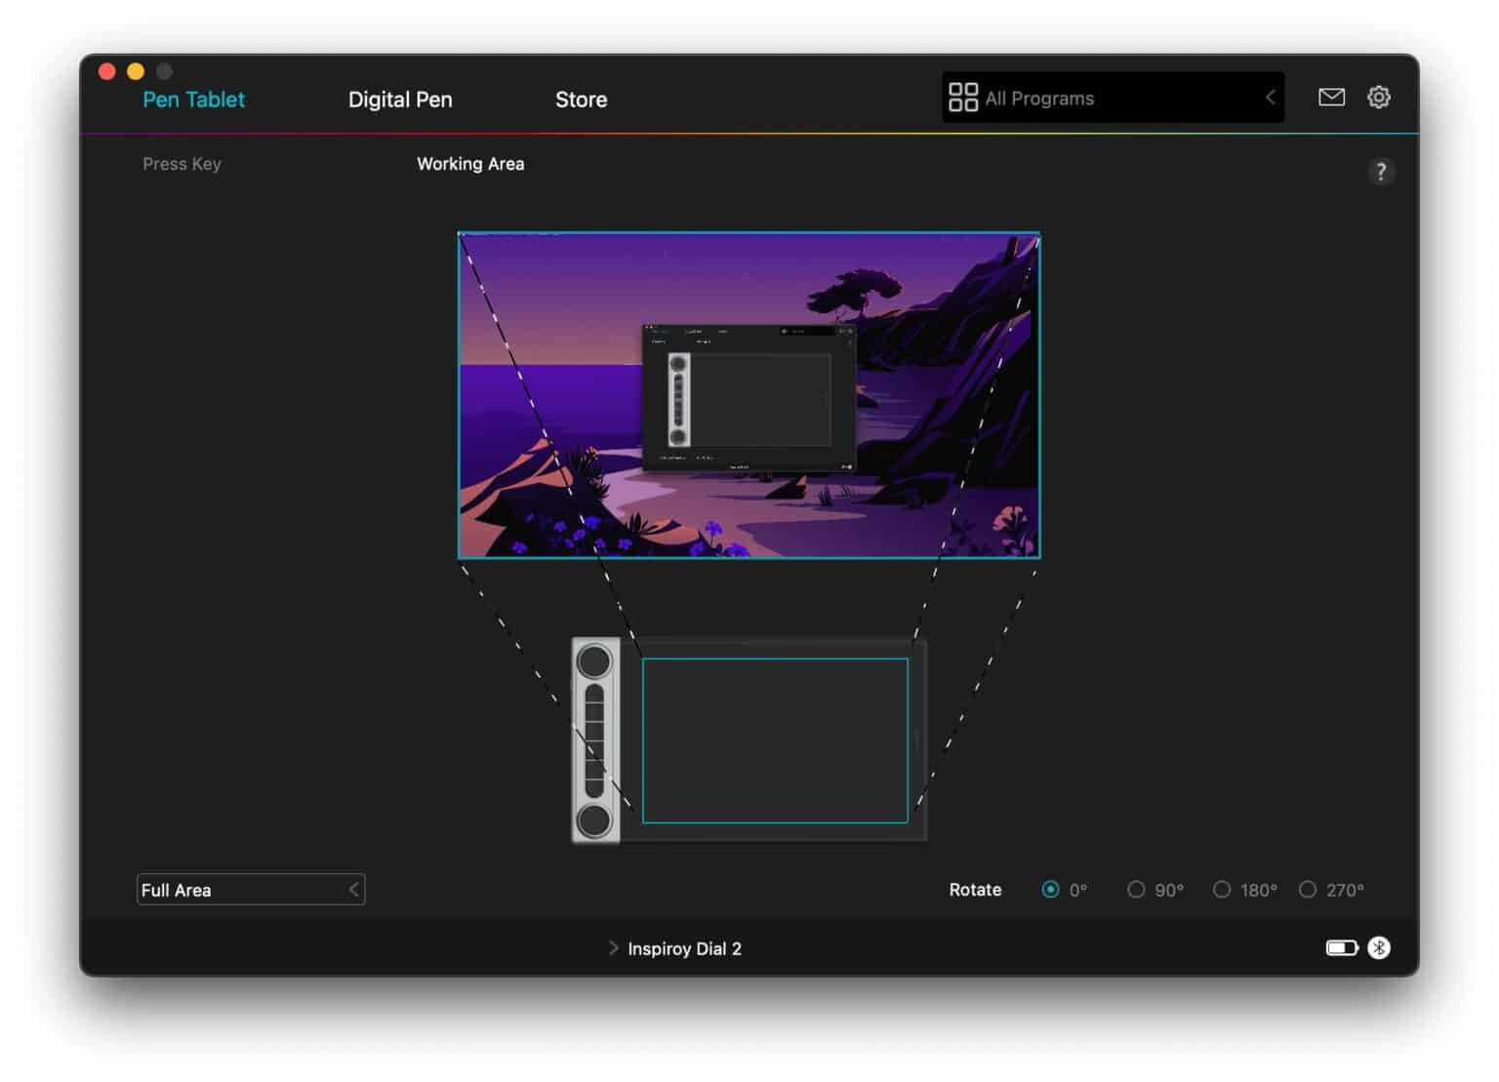The height and width of the screenshot is (1082, 1499).
Task: Set rotation to 90°
Action: point(1136,889)
